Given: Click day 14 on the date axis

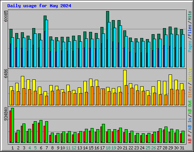Looking at the screenshot, I should click(x=85, y=148).
